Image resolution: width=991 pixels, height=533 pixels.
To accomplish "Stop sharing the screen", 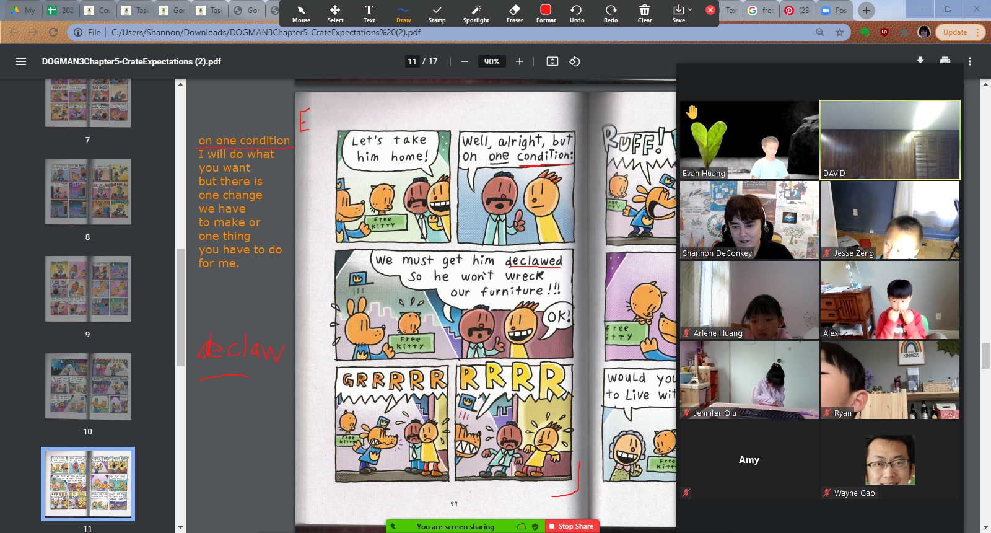I will coord(572,526).
